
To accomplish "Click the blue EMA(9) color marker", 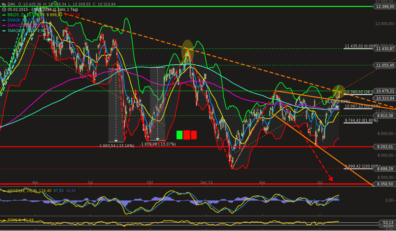I will point(4,20).
